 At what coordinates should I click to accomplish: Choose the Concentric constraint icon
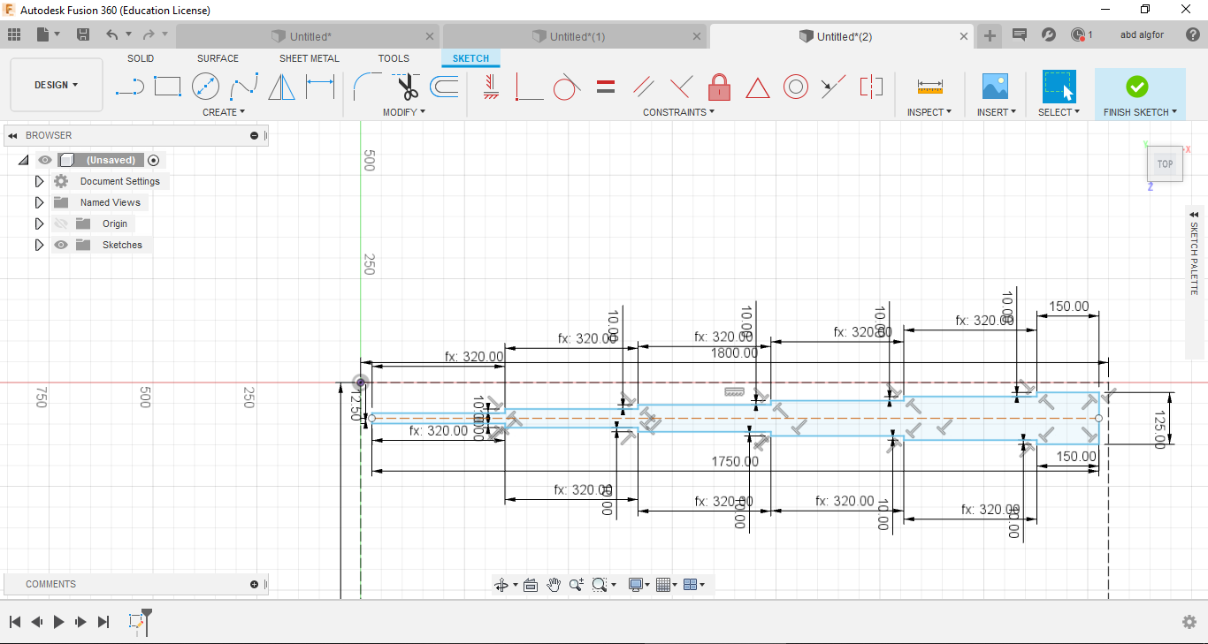[x=795, y=87]
